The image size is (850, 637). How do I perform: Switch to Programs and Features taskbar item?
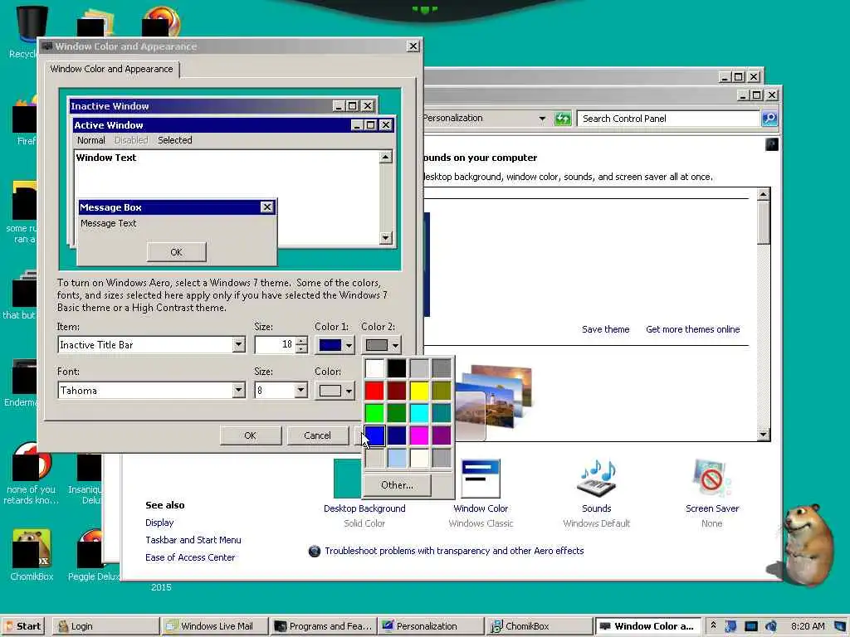(x=324, y=626)
